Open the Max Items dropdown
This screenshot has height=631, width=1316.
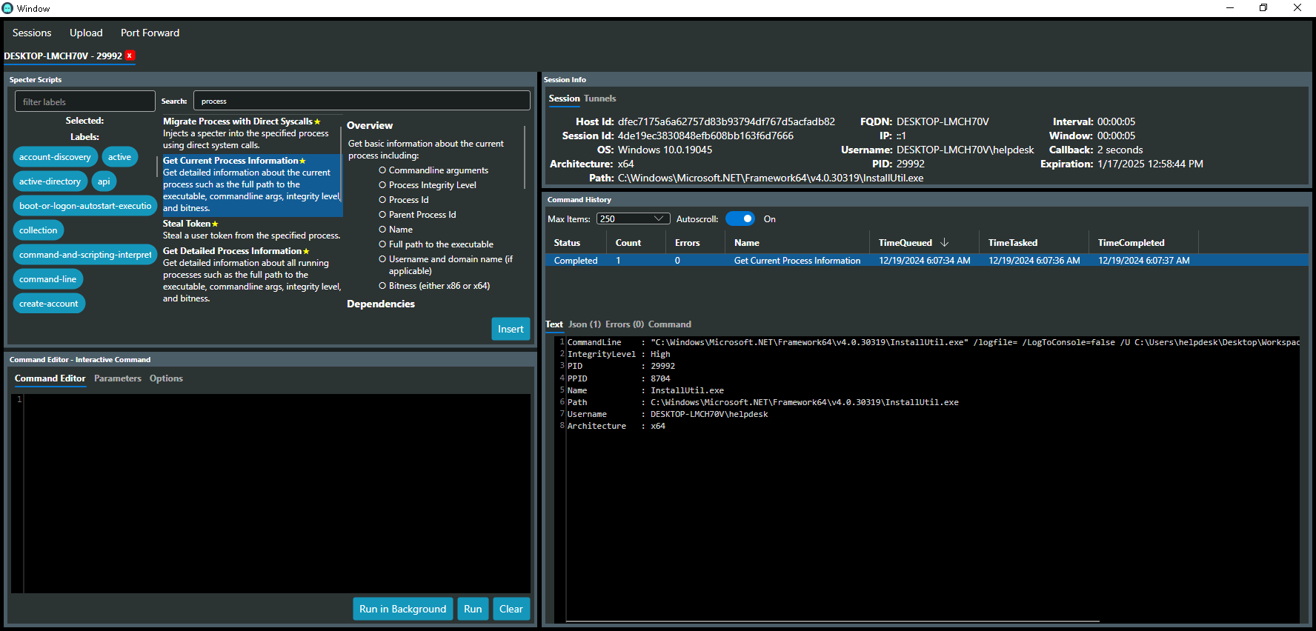633,219
